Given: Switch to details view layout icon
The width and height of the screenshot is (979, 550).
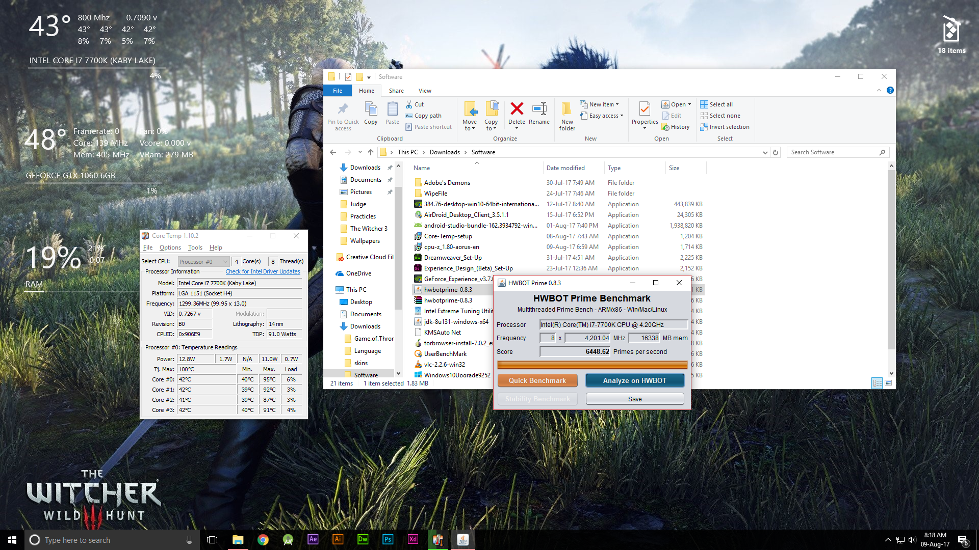Looking at the screenshot, I should (877, 383).
